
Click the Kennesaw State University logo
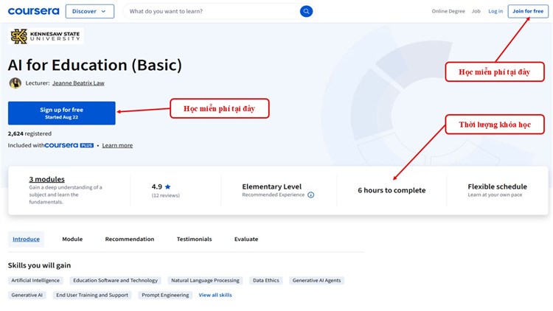click(46, 36)
